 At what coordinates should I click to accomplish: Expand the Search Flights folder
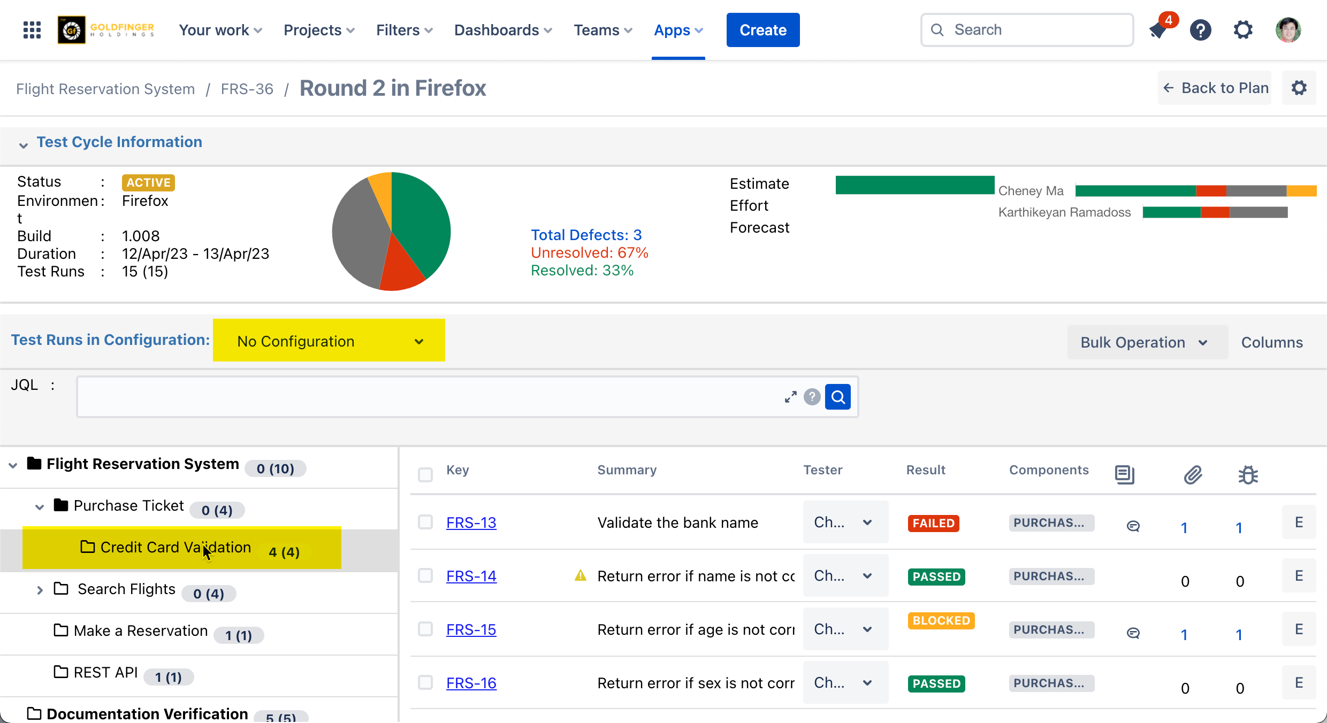(x=40, y=590)
